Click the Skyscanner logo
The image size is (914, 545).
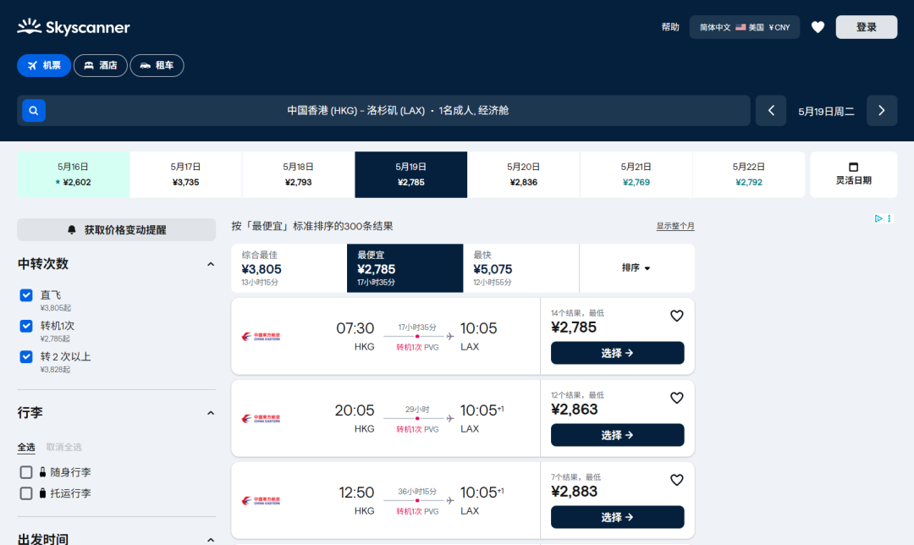[x=74, y=27]
